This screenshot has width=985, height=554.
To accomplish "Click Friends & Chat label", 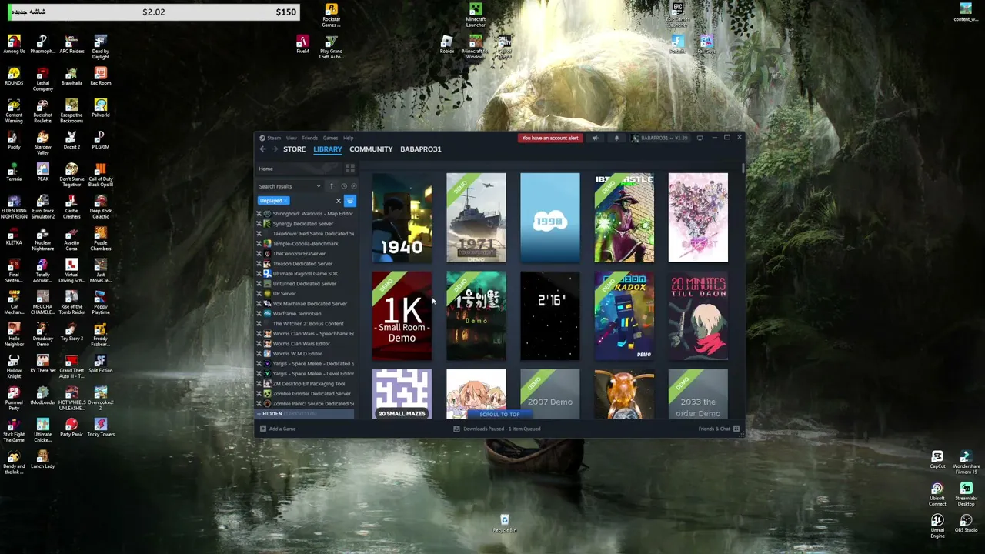I will [x=714, y=429].
